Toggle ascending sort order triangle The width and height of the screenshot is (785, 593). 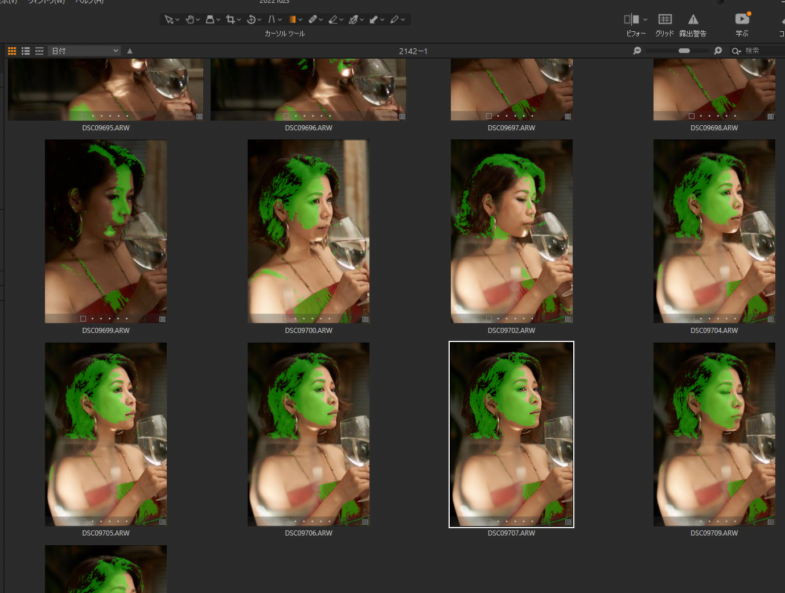click(130, 51)
